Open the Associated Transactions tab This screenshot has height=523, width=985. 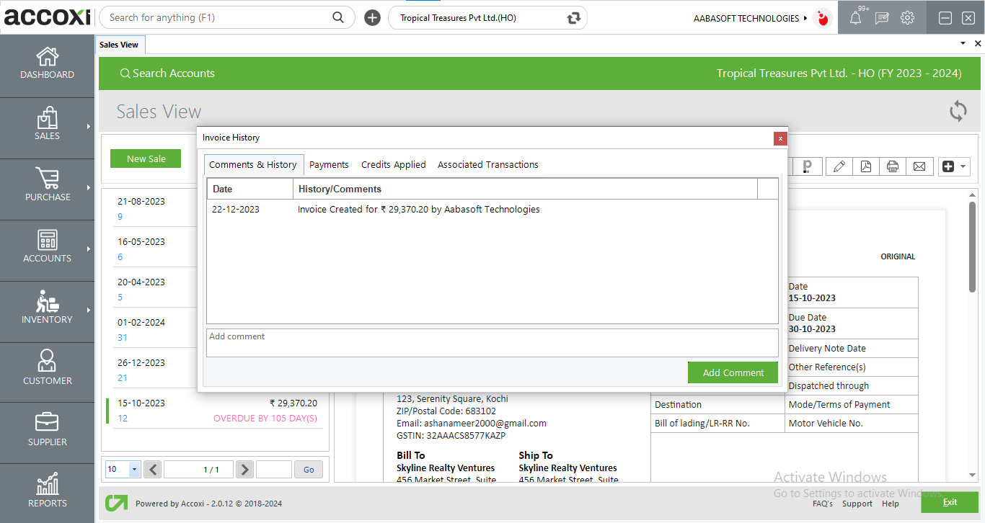(x=487, y=165)
